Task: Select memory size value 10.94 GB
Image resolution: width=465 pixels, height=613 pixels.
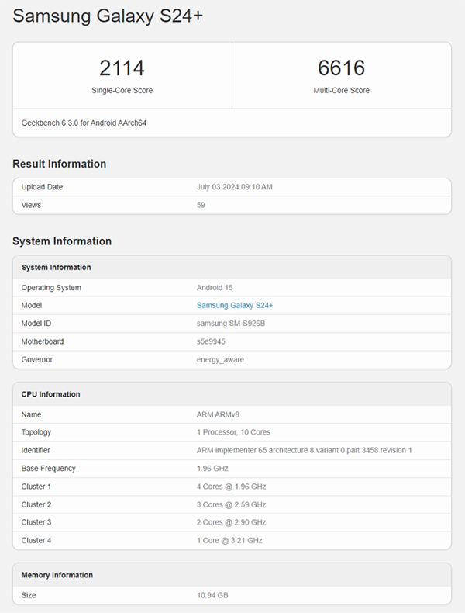Action: click(212, 595)
